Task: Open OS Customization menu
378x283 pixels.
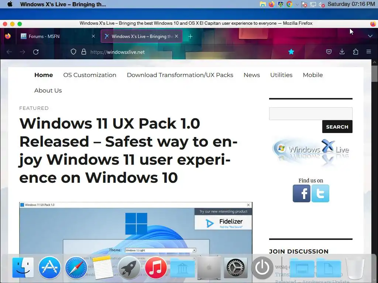Action: [90, 75]
